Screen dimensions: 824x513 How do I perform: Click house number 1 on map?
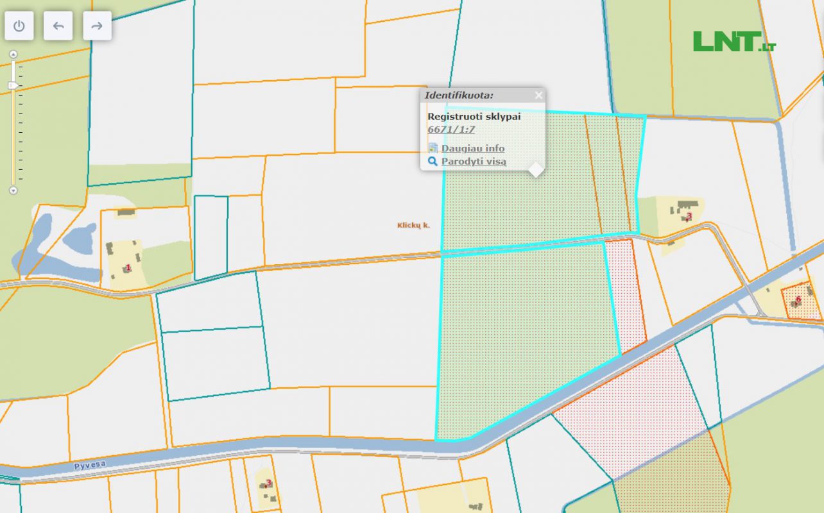[128, 267]
